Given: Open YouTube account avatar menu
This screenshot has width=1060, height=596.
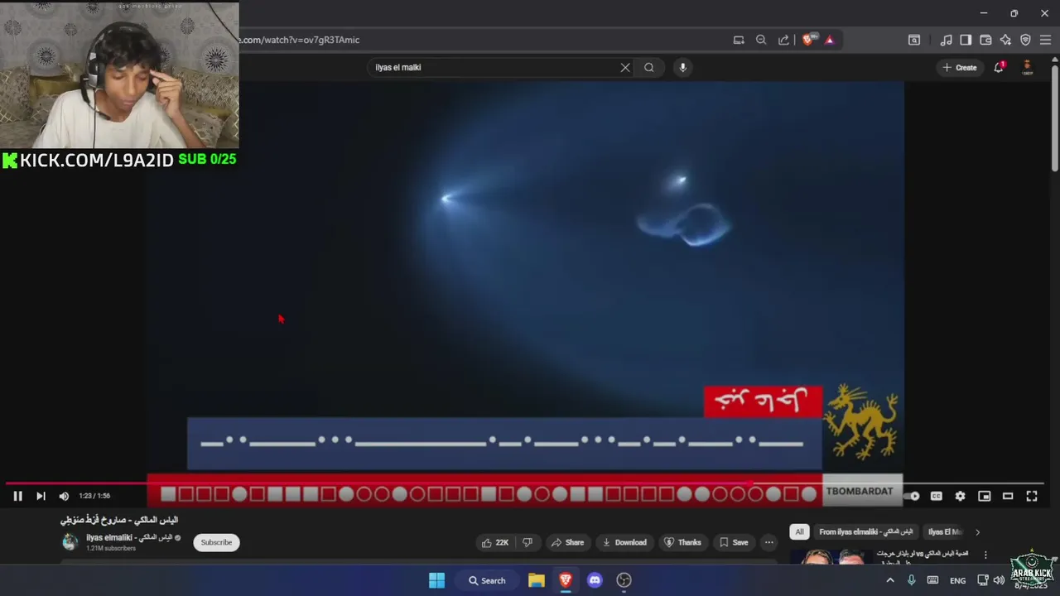Looking at the screenshot, I should (1027, 68).
